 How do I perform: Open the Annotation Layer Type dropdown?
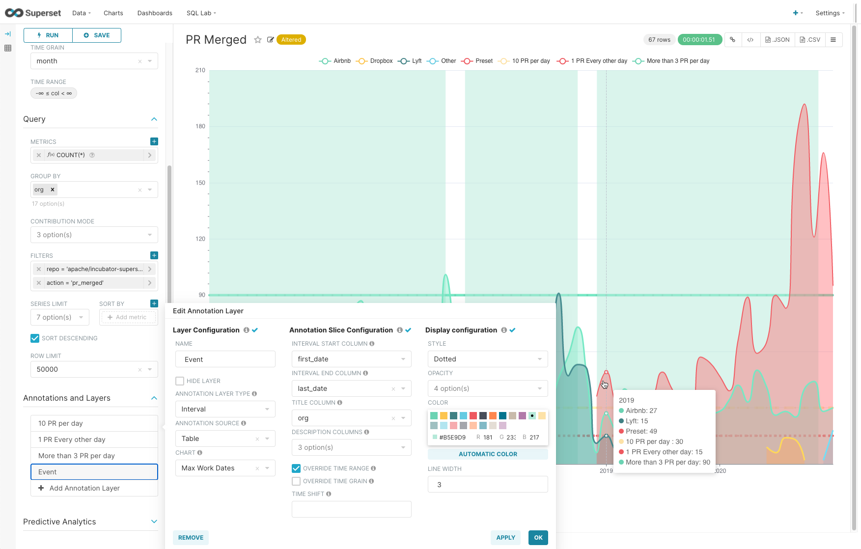click(225, 409)
